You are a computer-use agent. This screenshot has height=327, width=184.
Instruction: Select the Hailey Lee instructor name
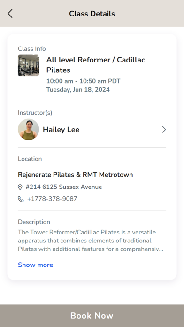coord(61,130)
